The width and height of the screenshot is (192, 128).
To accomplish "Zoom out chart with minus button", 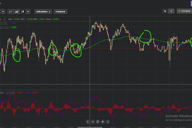I will pos(93,122).
